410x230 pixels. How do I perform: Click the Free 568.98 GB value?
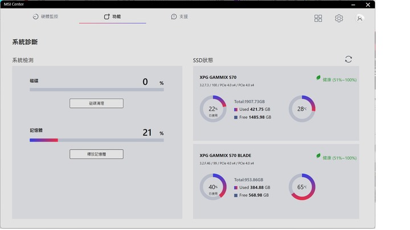[254, 195]
